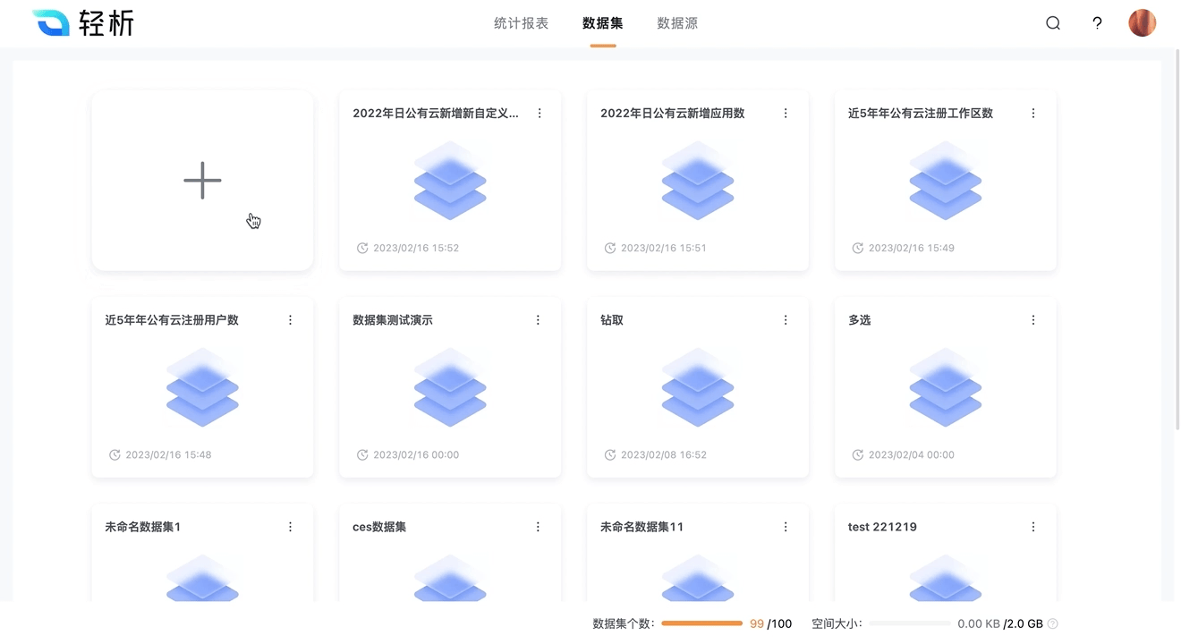Open dataset titled 未命名数据集1
Screen dimensions: 1181x644
pos(143,528)
